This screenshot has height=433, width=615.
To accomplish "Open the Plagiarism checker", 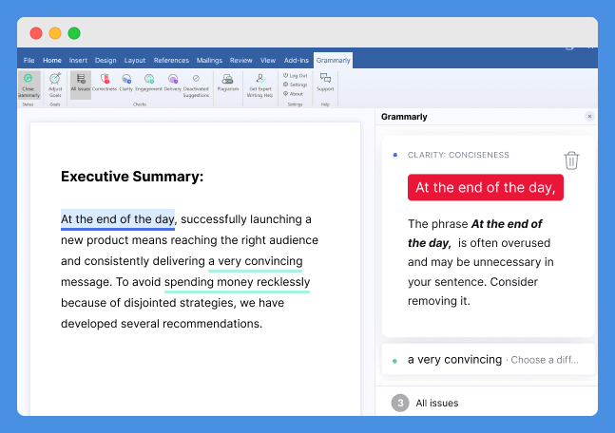I will tap(228, 83).
